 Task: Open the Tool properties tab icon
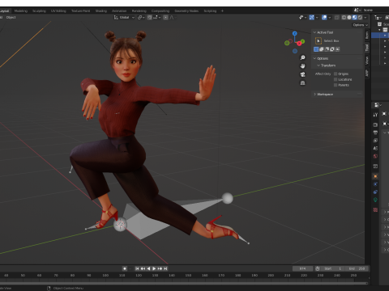click(375, 115)
